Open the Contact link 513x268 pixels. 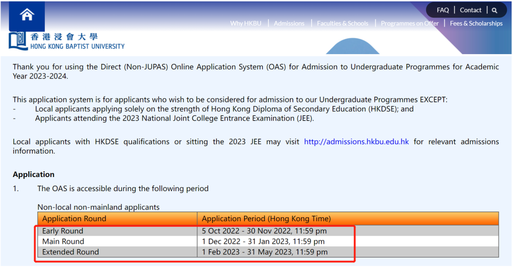(x=470, y=10)
